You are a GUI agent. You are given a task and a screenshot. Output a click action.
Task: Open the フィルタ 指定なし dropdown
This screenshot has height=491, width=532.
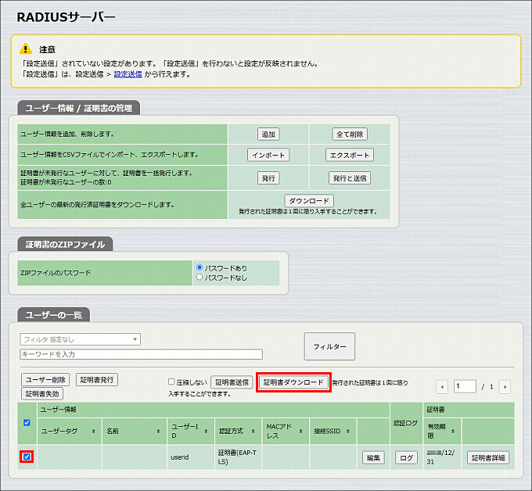point(81,339)
